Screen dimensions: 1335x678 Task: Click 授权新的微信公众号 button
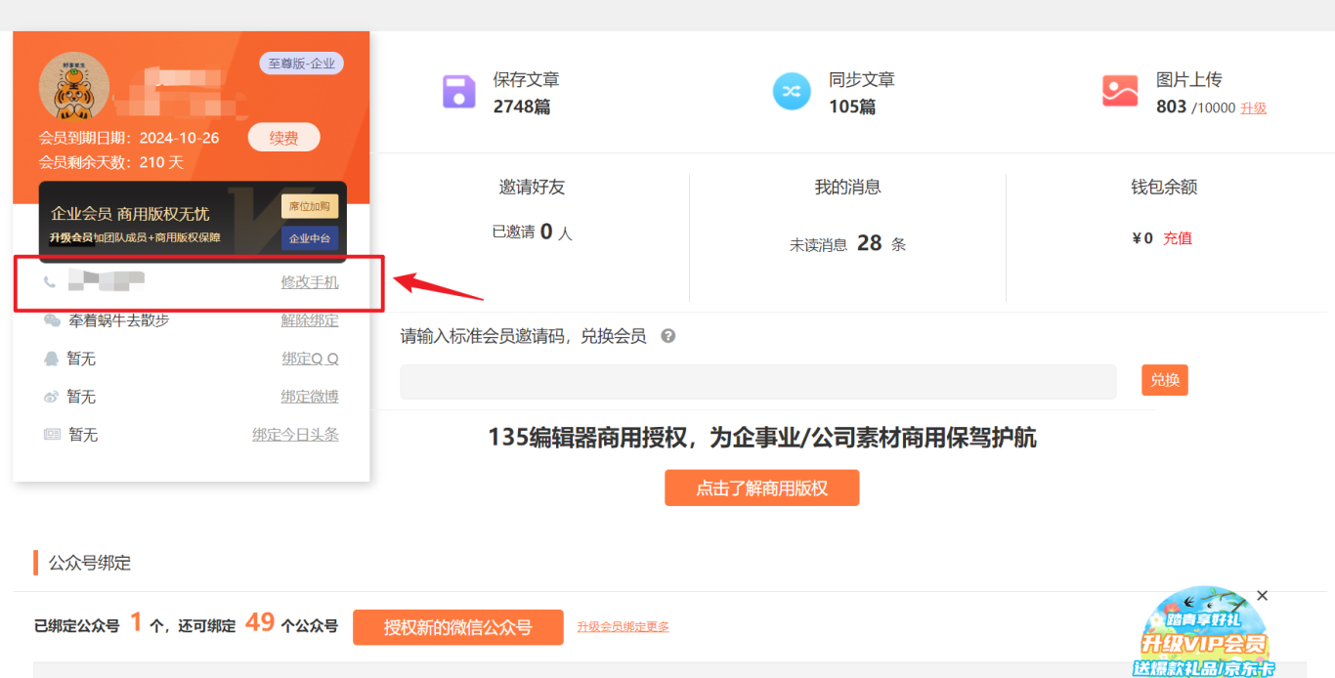tap(457, 627)
